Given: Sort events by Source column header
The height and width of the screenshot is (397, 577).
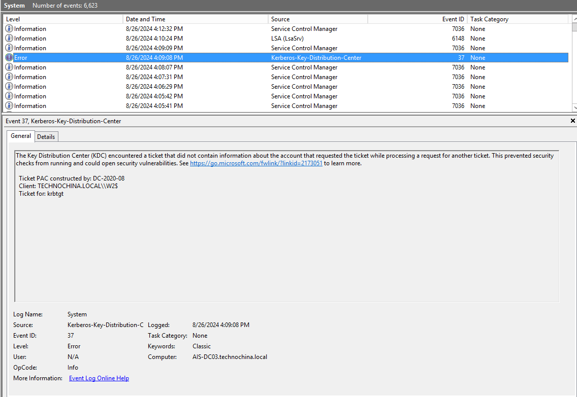Looking at the screenshot, I should [x=318, y=19].
